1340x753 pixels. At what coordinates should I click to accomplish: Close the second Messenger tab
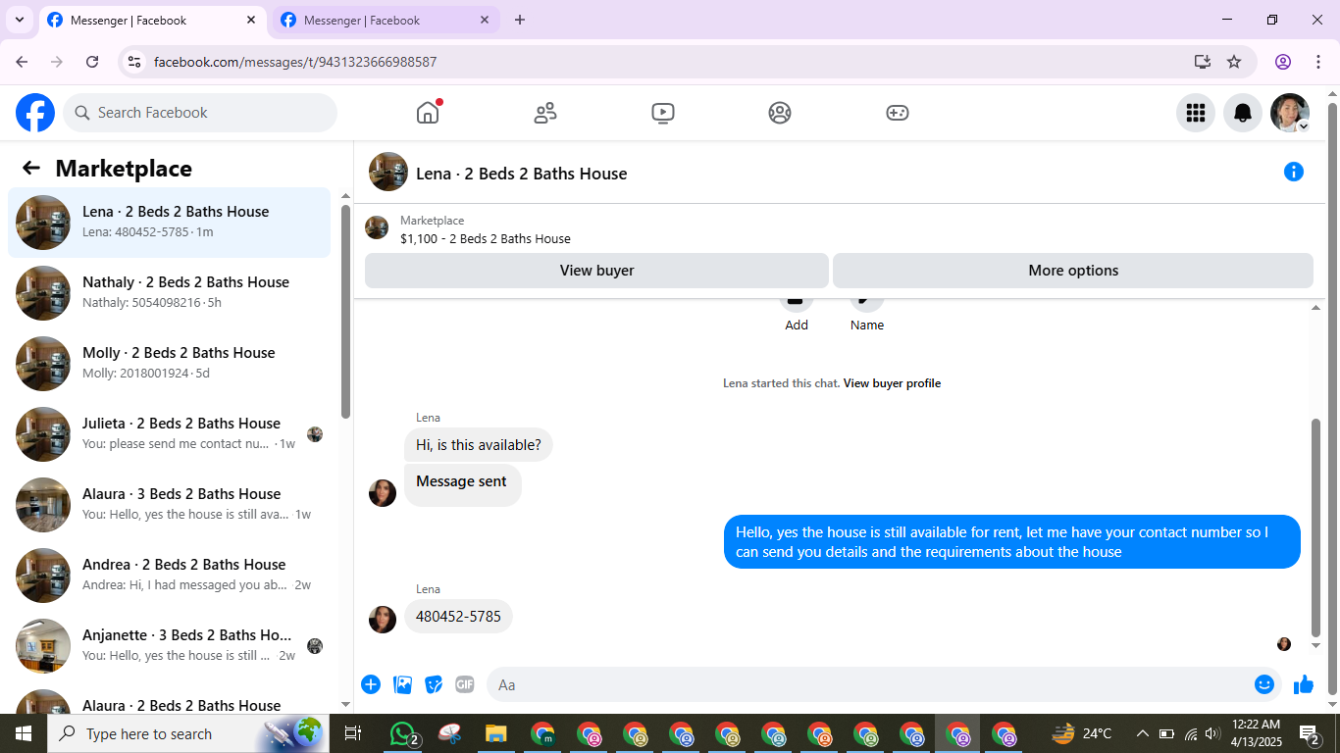tap(485, 21)
